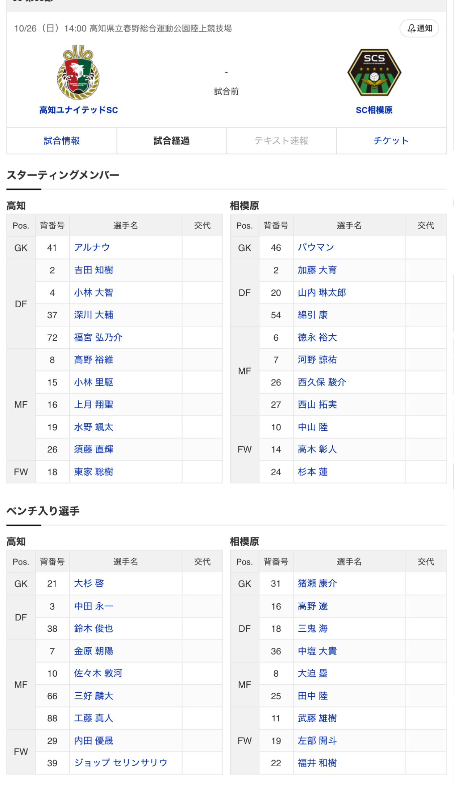Click on ジョップ セリンサリウ

pos(121,763)
